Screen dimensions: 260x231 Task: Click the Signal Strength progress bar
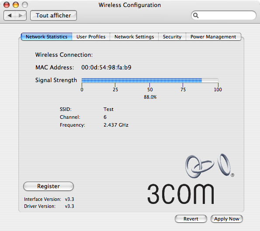pos(150,80)
